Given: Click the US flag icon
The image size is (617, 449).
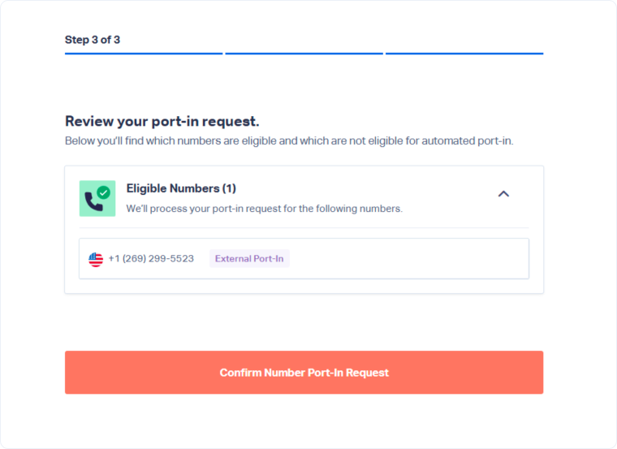Looking at the screenshot, I should point(96,259).
